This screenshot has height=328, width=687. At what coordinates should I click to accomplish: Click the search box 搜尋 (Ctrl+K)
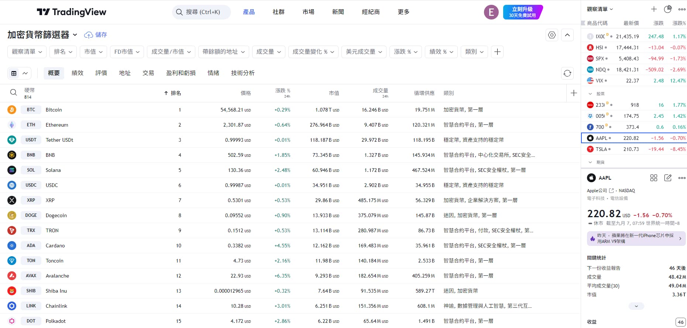[202, 12]
